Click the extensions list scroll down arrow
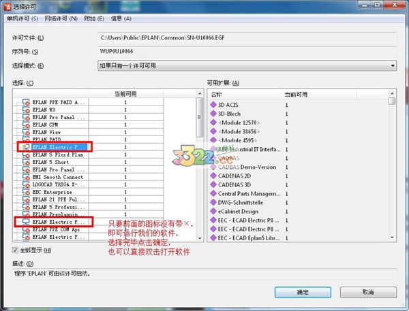Viewport: 409px width, 311px height. point(392,238)
